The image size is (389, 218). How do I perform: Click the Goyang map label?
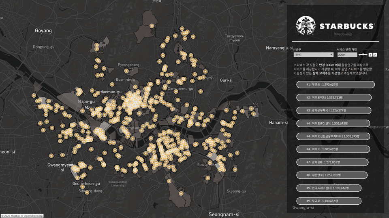43,31
